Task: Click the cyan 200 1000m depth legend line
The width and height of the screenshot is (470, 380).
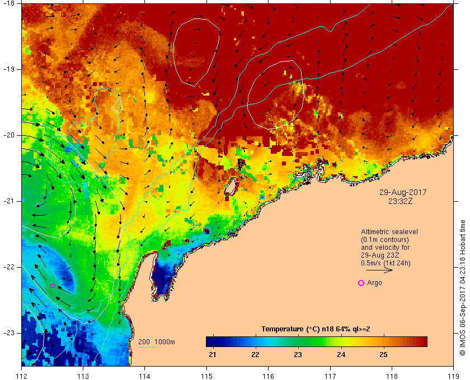Action: (148, 348)
